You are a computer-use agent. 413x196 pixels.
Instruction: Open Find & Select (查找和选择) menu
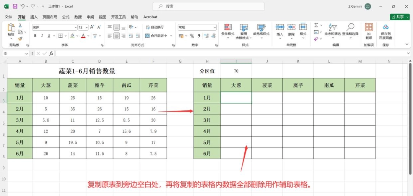coord(350,31)
